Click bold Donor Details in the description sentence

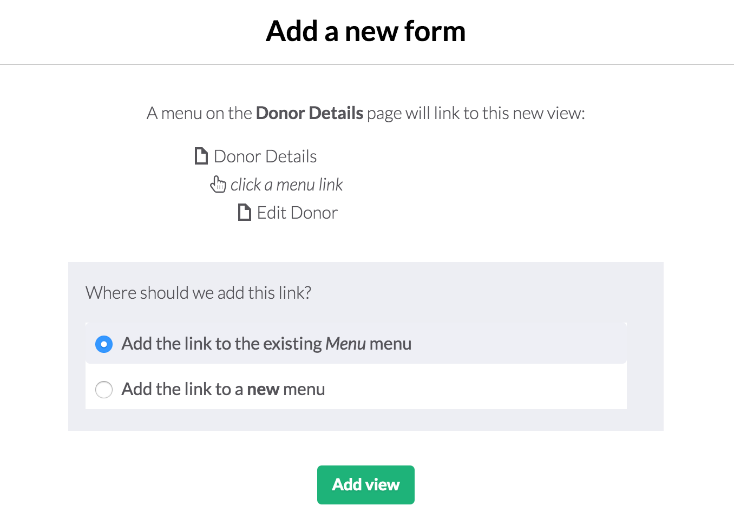(x=310, y=113)
